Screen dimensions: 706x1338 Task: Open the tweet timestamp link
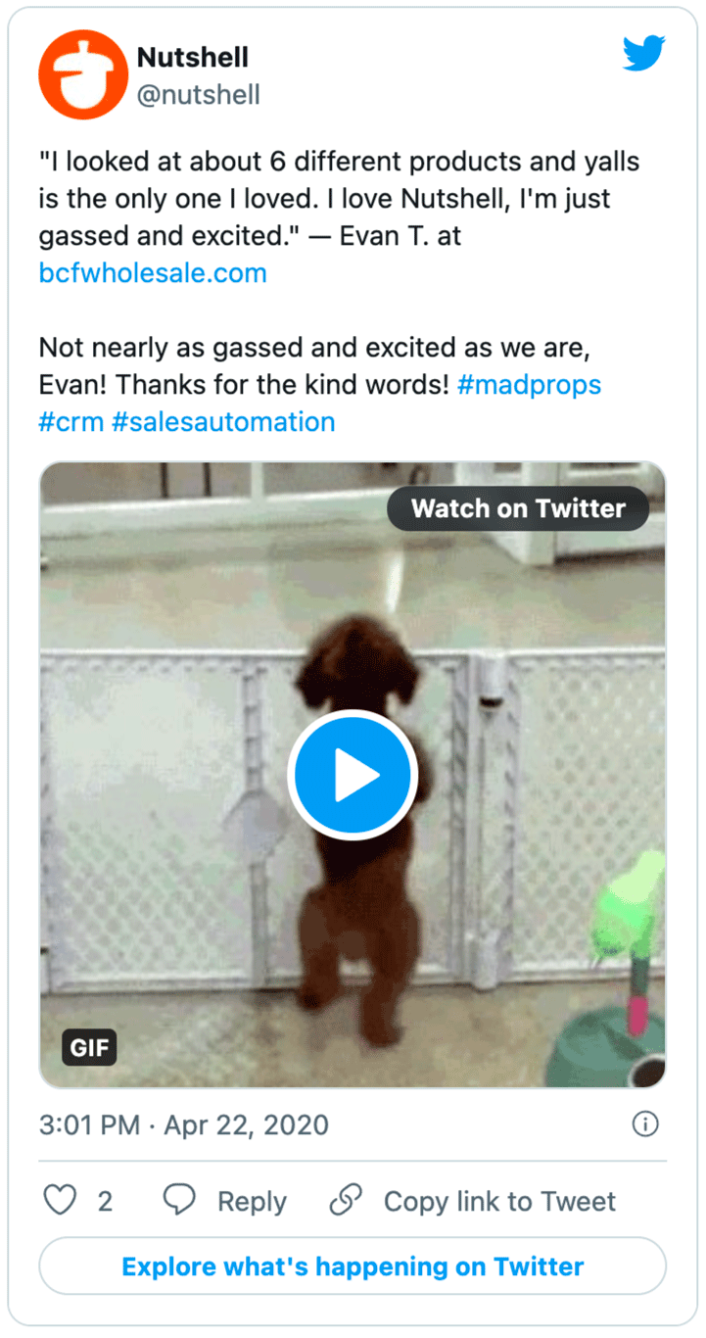point(182,1124)
